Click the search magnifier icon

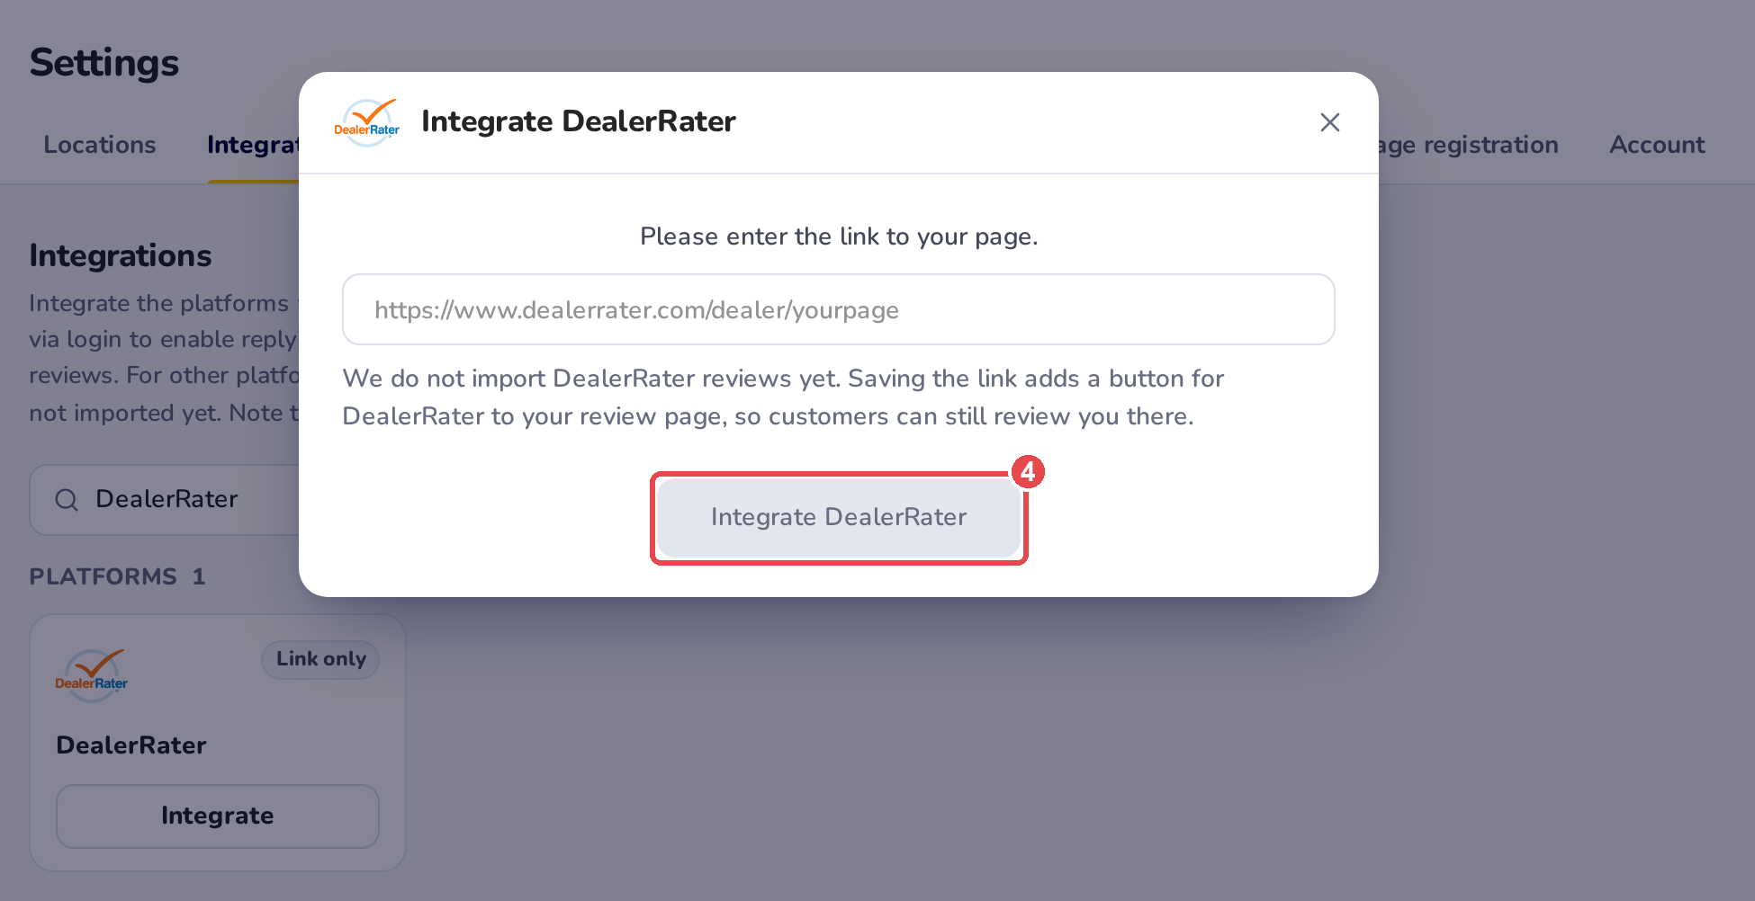(x=67, y=500)
